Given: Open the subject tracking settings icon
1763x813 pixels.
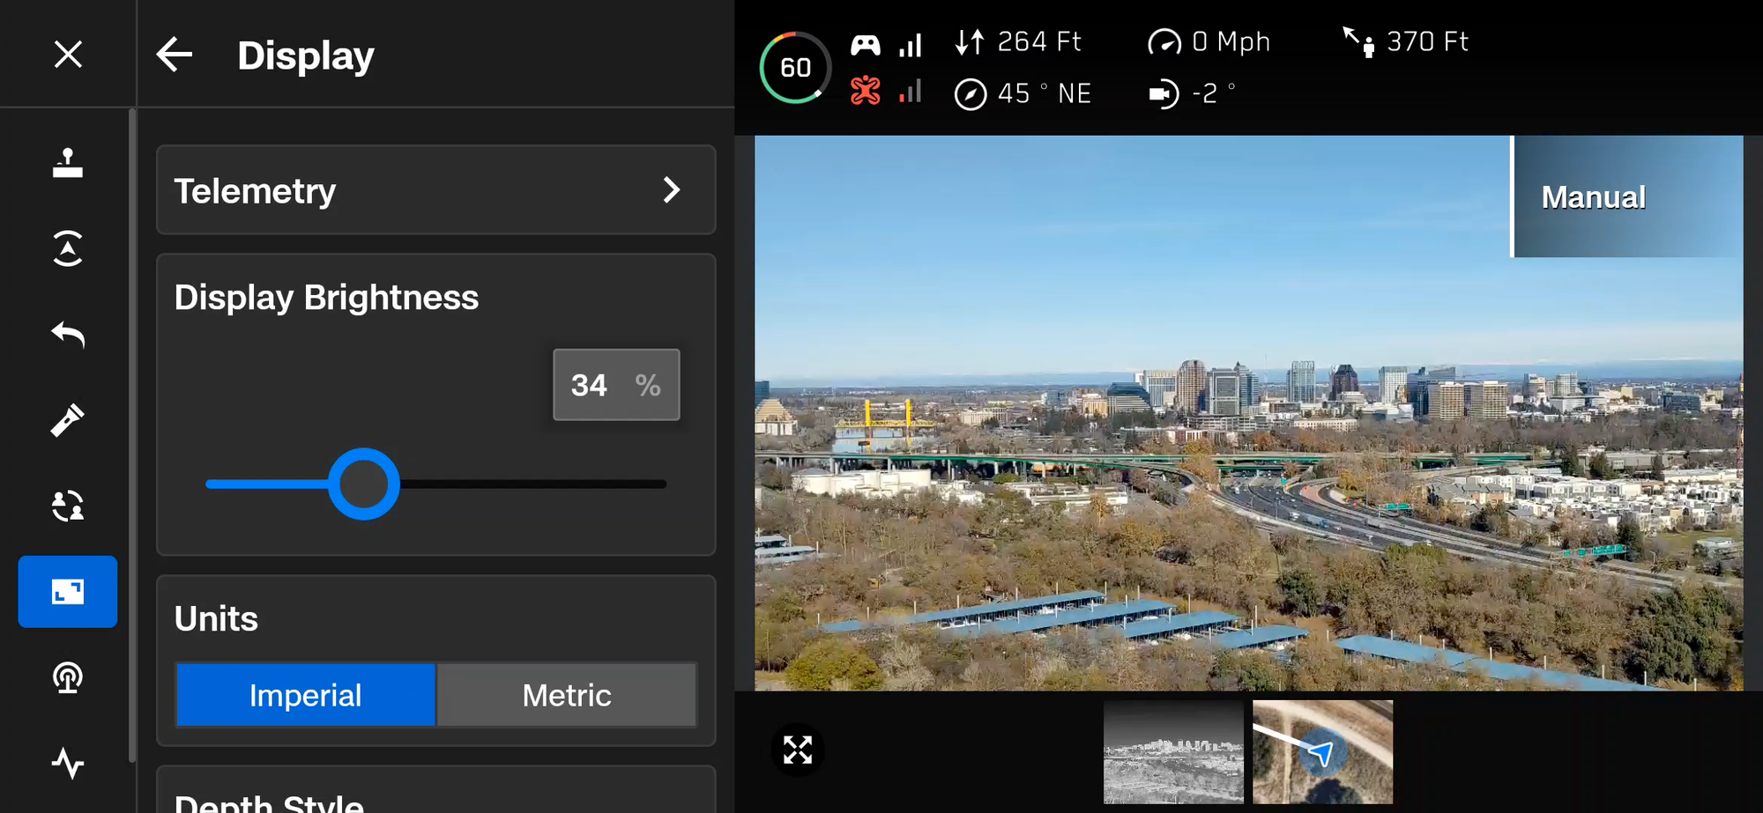Looking at the screenshot, I should pyautogui.click(x=68, y=506).
